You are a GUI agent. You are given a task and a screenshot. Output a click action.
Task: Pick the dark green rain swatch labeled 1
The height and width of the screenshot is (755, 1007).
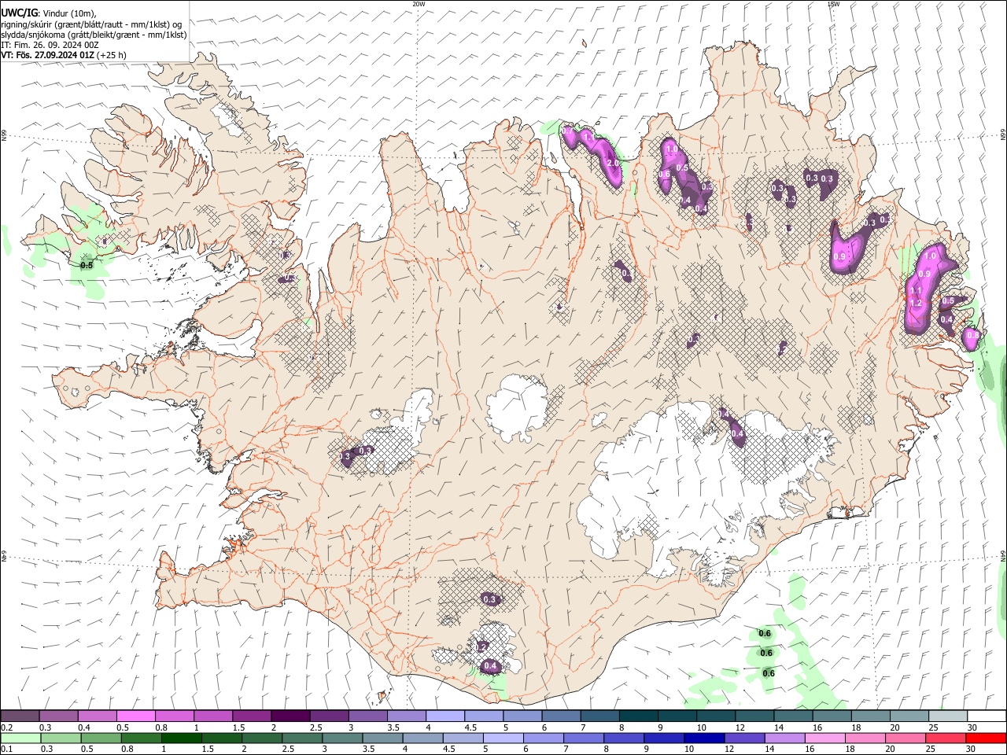pyautogui.click(x=181, y=738)
